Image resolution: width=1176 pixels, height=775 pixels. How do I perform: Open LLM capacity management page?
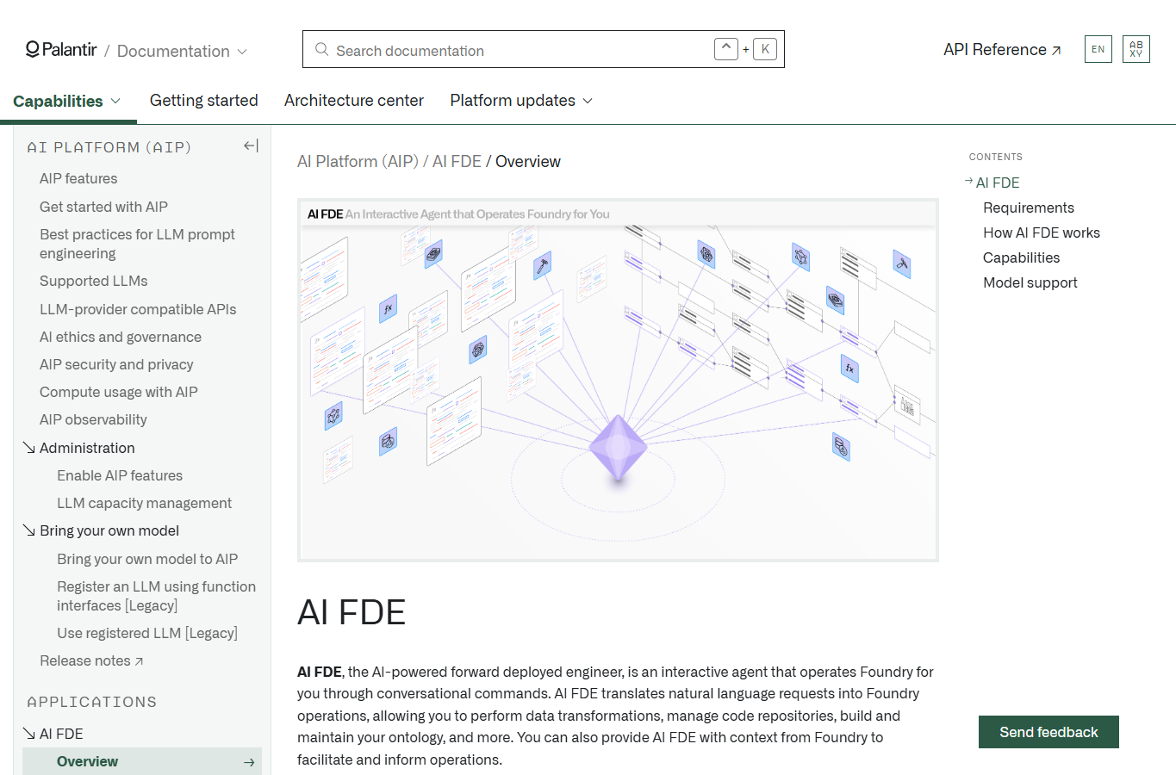click(x=144, y=503)
